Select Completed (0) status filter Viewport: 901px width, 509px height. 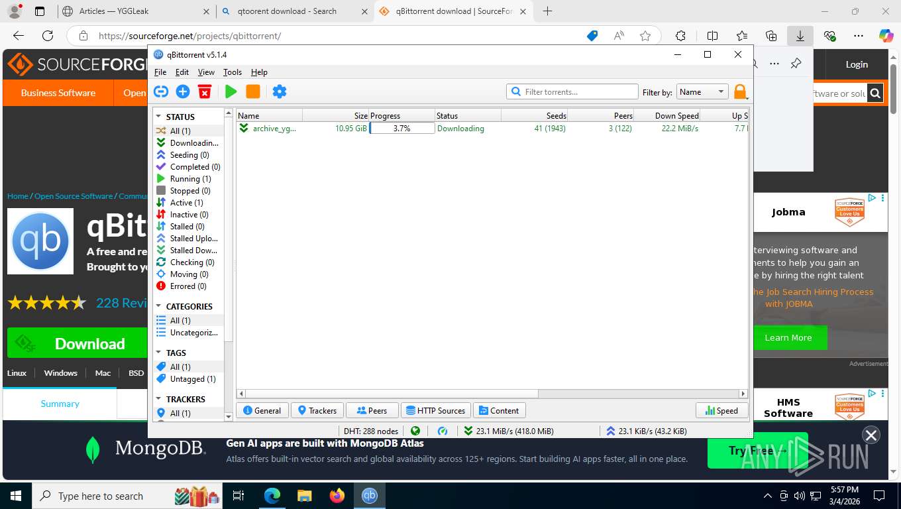(x=188, y=167)
